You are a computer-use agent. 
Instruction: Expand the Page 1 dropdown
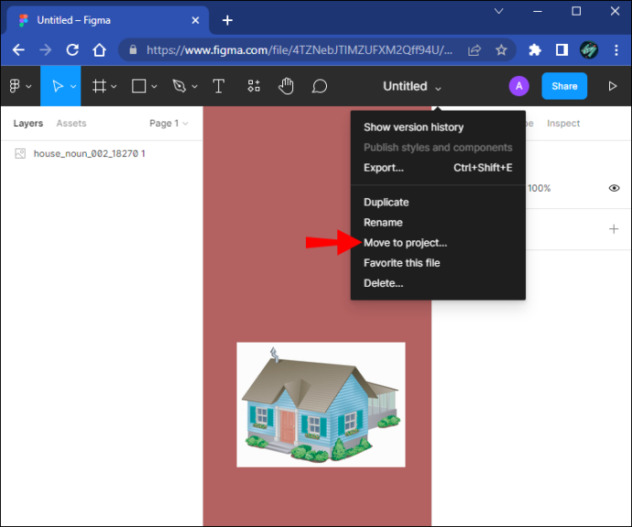(169, 123)
